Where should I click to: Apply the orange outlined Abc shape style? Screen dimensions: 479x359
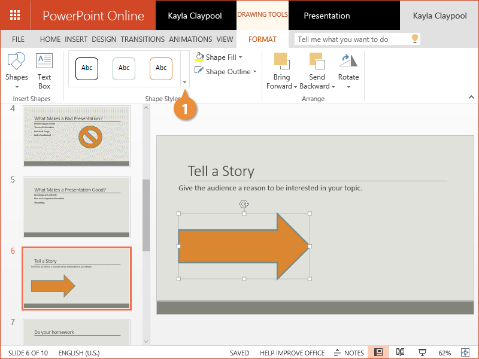161,68
